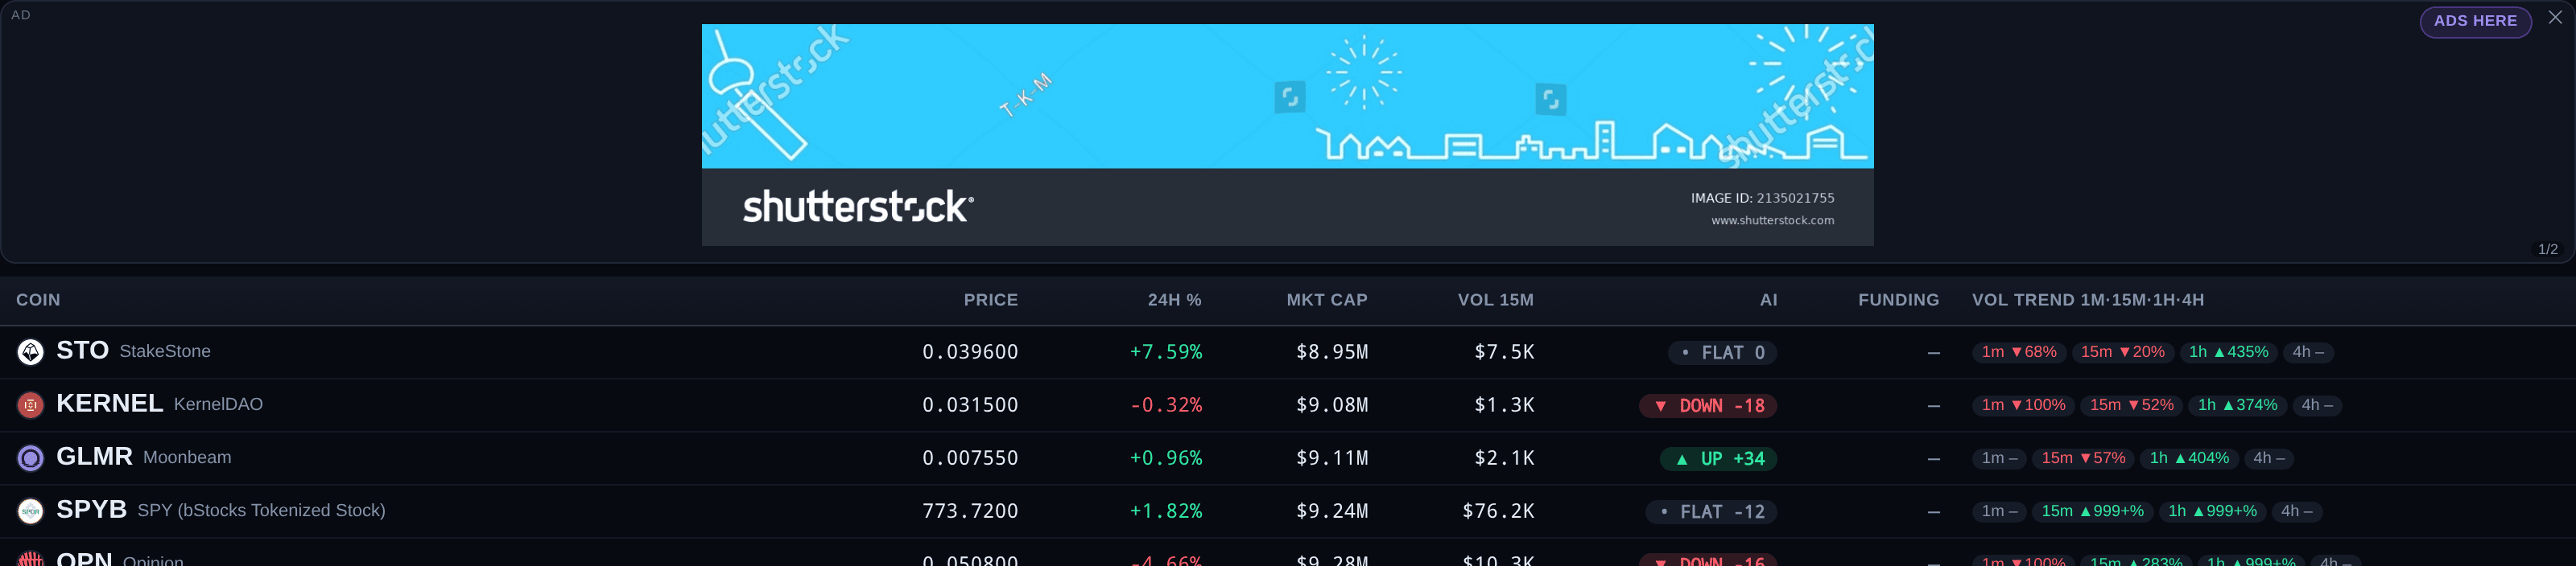Open the STO ticker row
Screen dimensions: 2576x566
pyautogui.click(x=1287, y=351)
